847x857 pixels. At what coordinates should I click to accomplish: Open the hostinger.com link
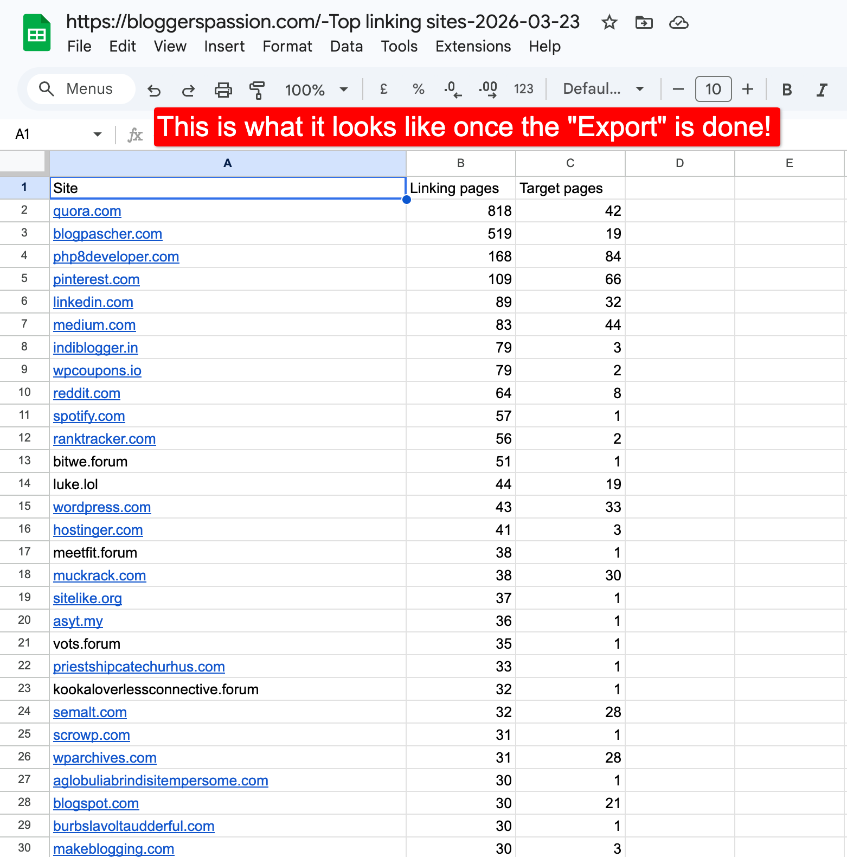(98, 530)
